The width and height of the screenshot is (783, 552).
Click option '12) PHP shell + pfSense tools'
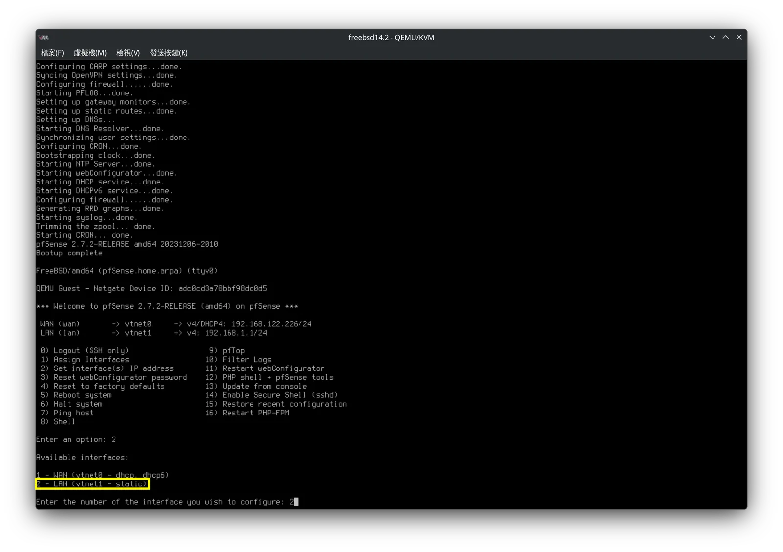tap(269, 377)
